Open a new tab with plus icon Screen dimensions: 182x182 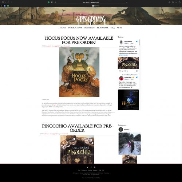(176, 2)
